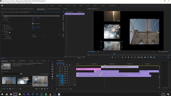Toggle animation stopwatch for Rotation

4,25
